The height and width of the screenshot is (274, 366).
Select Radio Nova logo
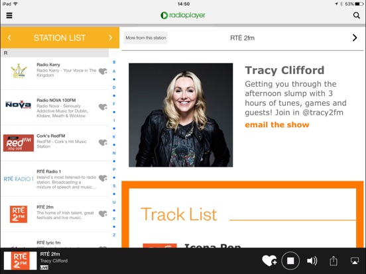(18, 105)
